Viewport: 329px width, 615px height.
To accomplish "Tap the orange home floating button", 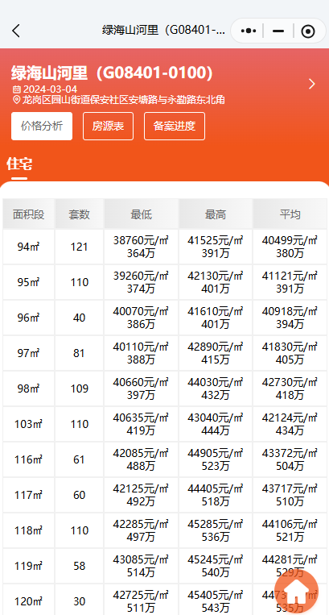I will tap(297, 591).
